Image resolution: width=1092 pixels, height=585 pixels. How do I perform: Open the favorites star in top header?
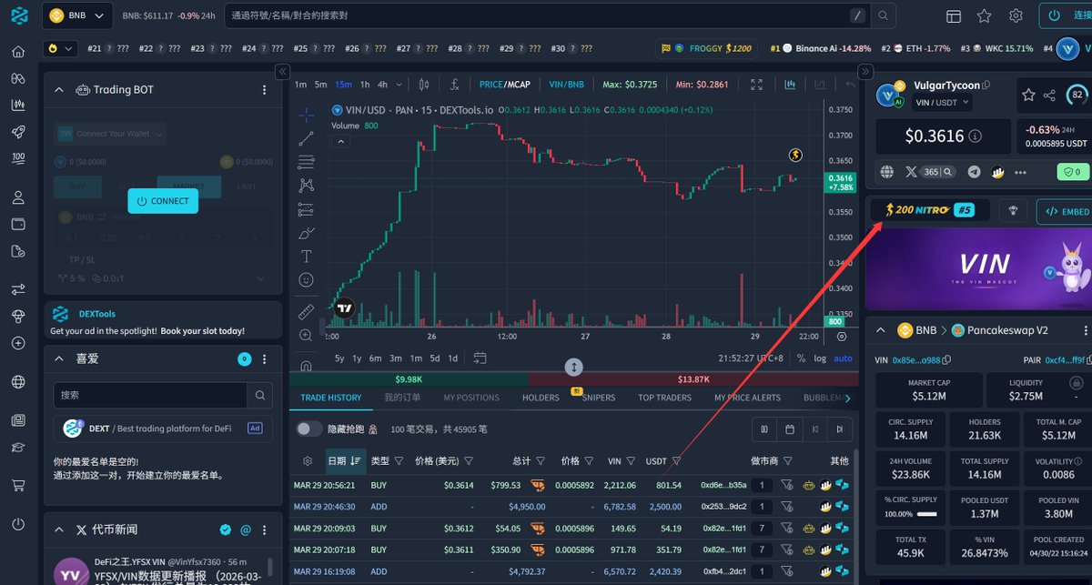click(x=985, y=16)
